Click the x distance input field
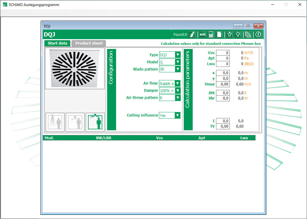Screen dimensions: 307x219 (223, 73)
